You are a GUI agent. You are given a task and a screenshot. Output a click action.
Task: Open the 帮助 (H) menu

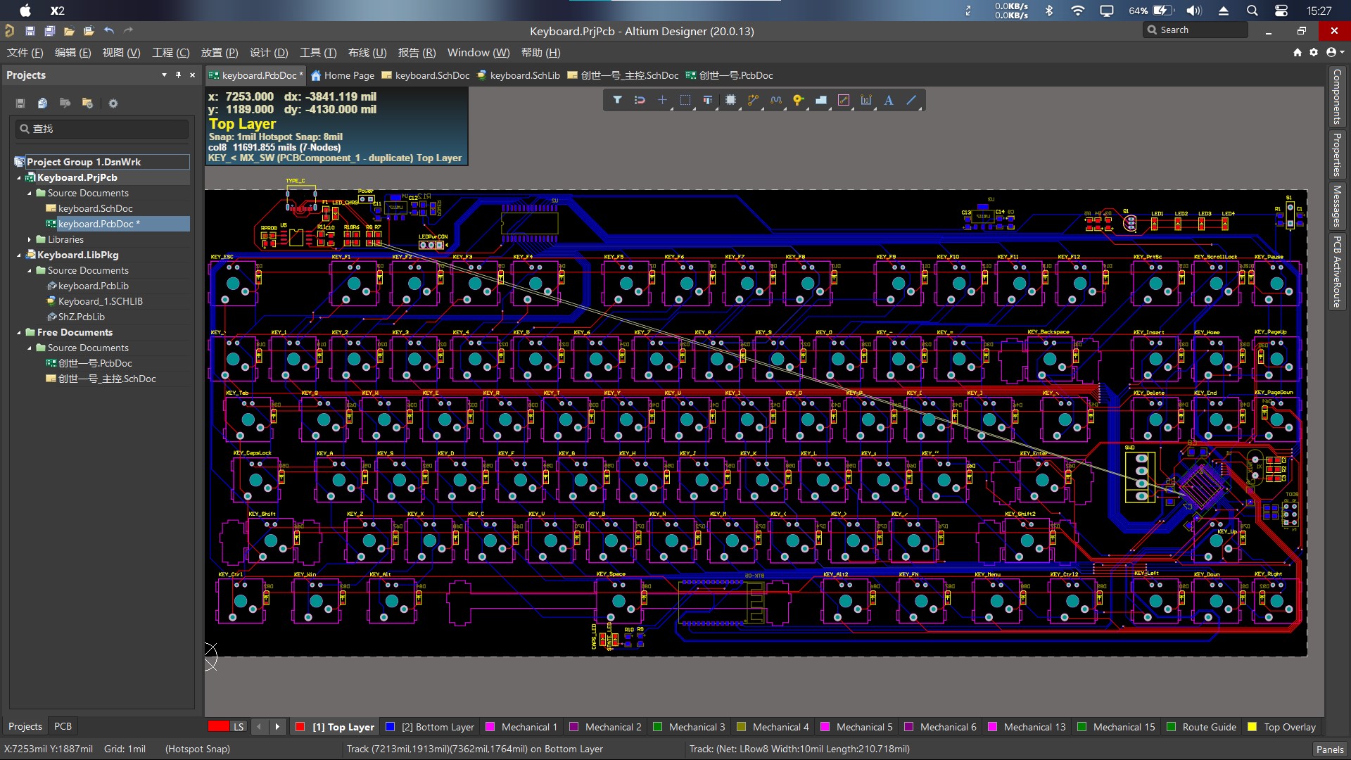point(540,53)
